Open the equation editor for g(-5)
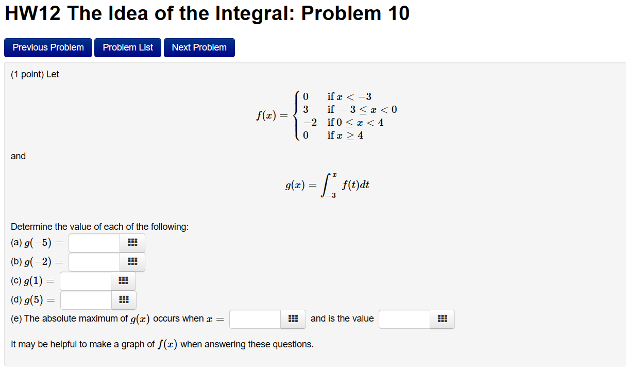 (x=132, y=243)
